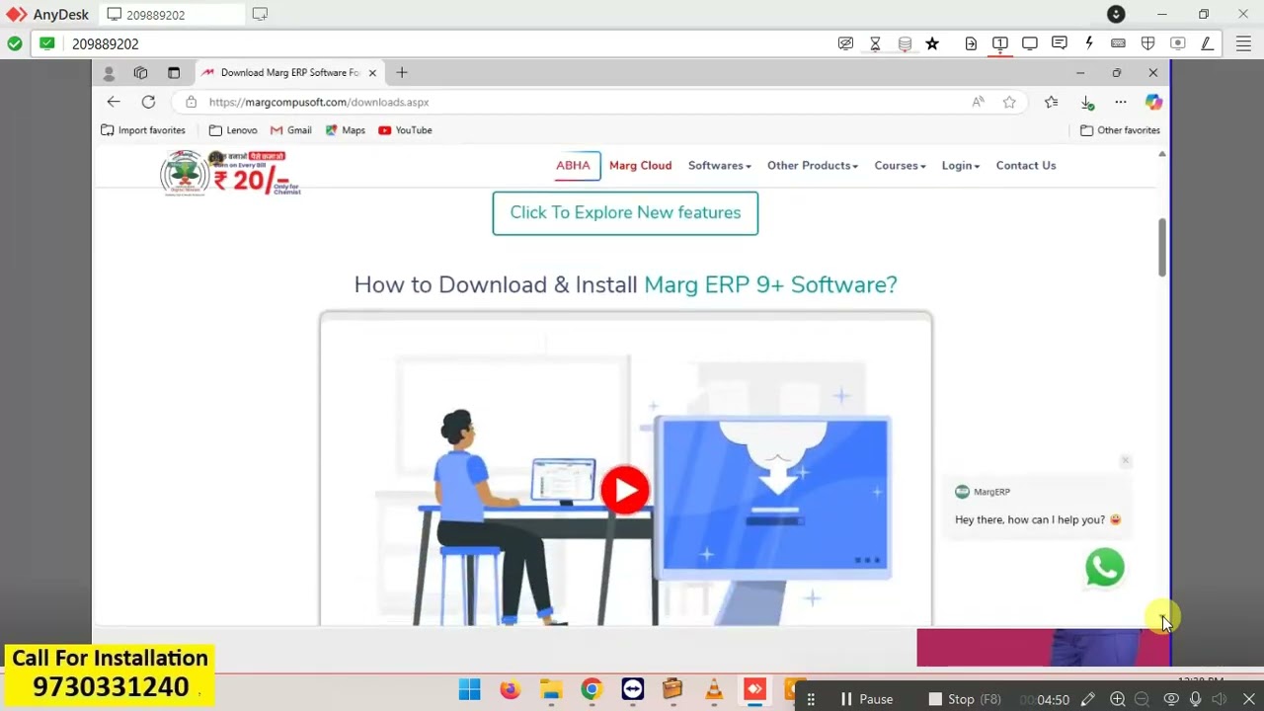Expand the Other Products dropdown

813,166
